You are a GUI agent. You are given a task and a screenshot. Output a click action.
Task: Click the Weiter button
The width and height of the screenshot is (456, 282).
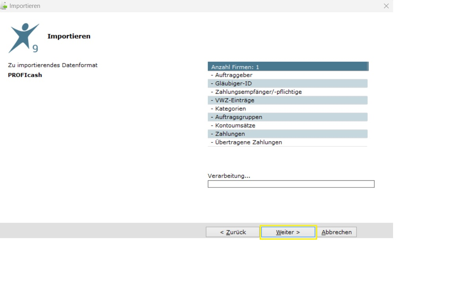[288, 232]
